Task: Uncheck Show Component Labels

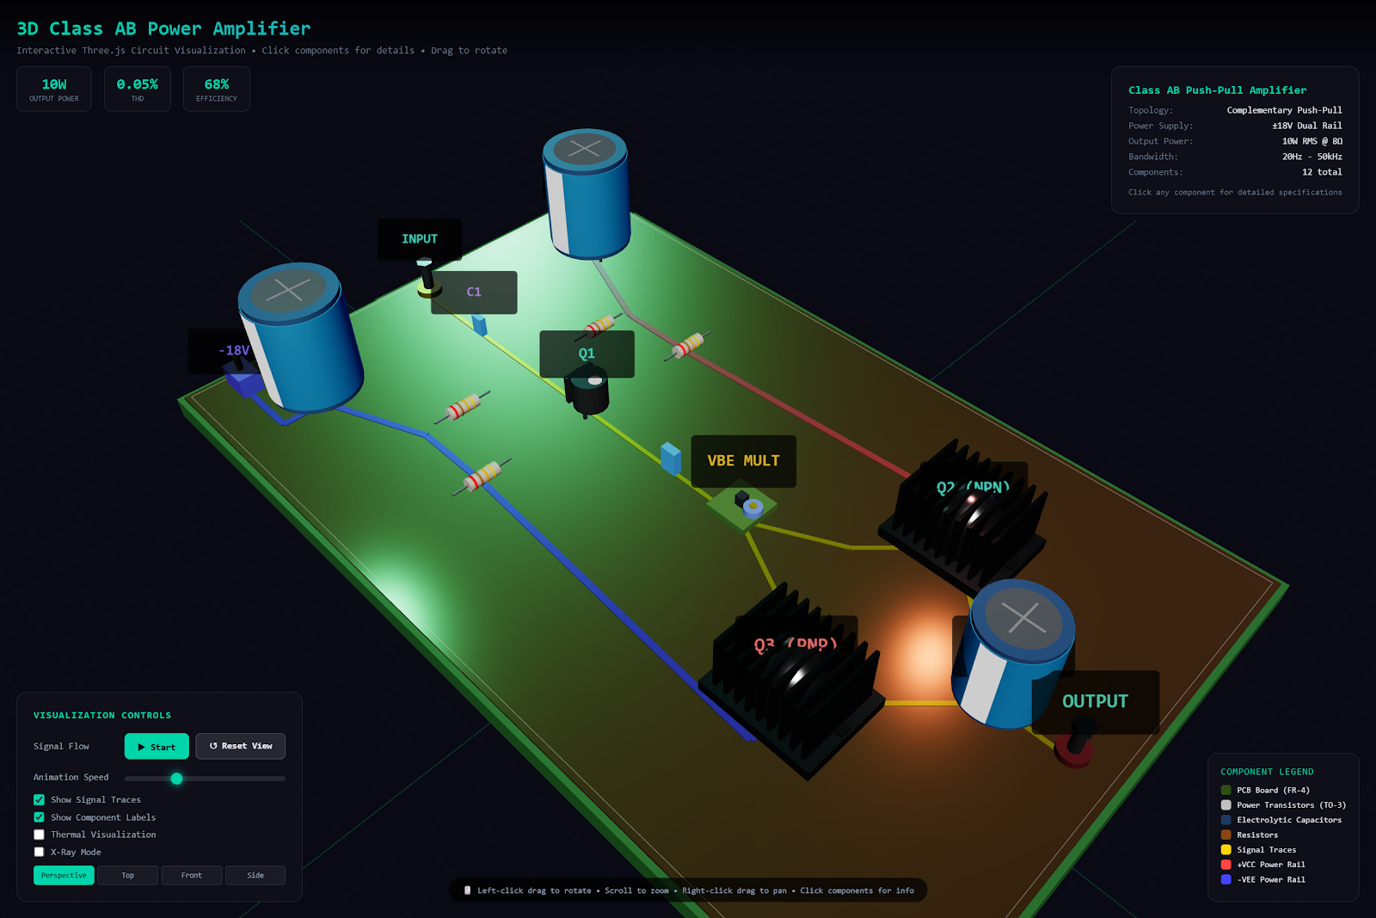Action: (39, 817)
